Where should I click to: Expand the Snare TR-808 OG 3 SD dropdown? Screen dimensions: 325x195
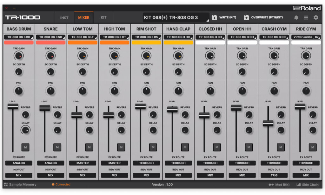pos(51,37)
